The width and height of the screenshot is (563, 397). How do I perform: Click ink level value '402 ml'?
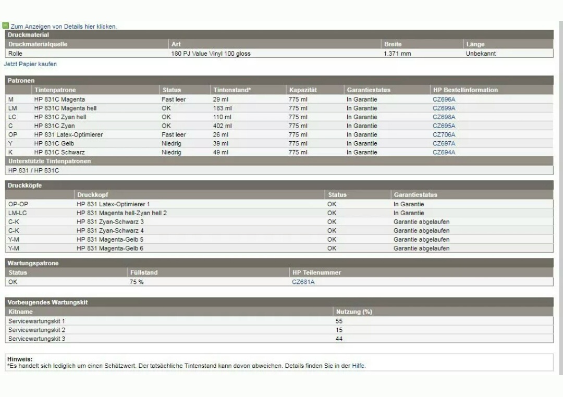(x=222, y=126)
